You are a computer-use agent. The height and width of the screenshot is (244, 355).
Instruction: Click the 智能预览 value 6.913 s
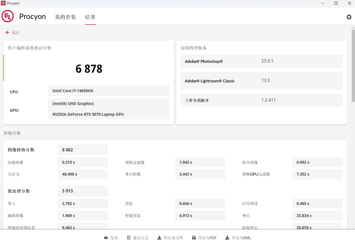[x=200, y=215]
